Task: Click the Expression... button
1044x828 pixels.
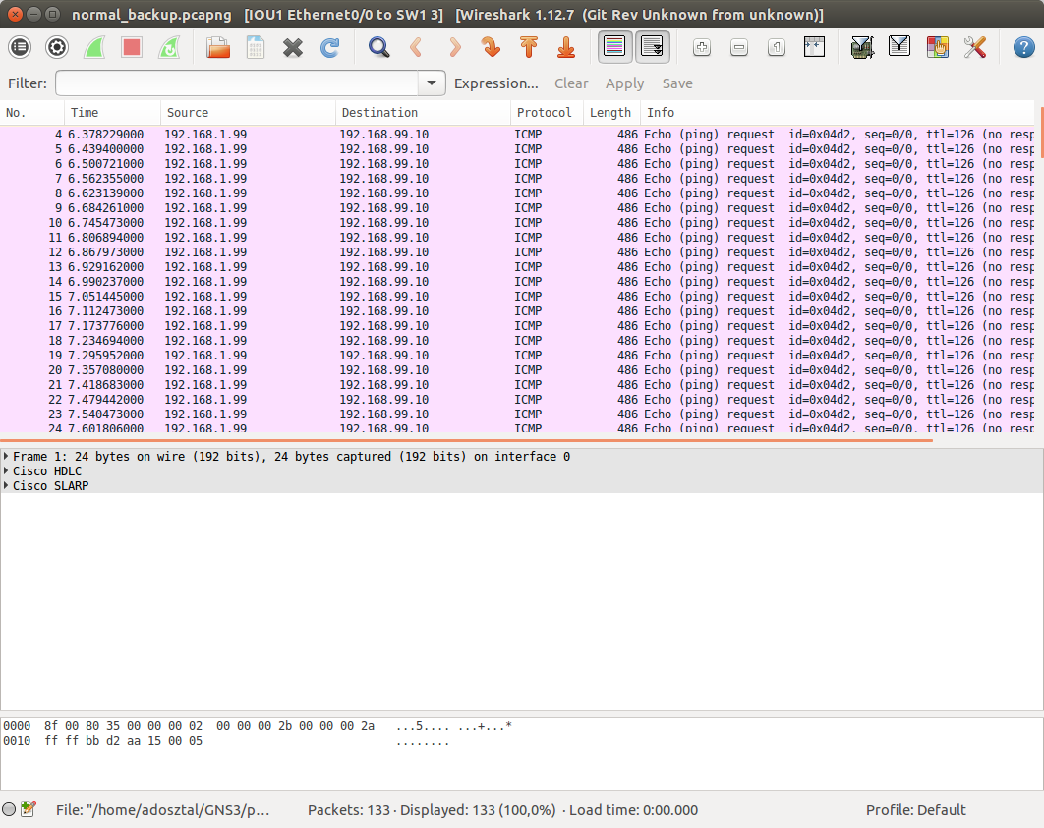Action: (x=495, y=83)
